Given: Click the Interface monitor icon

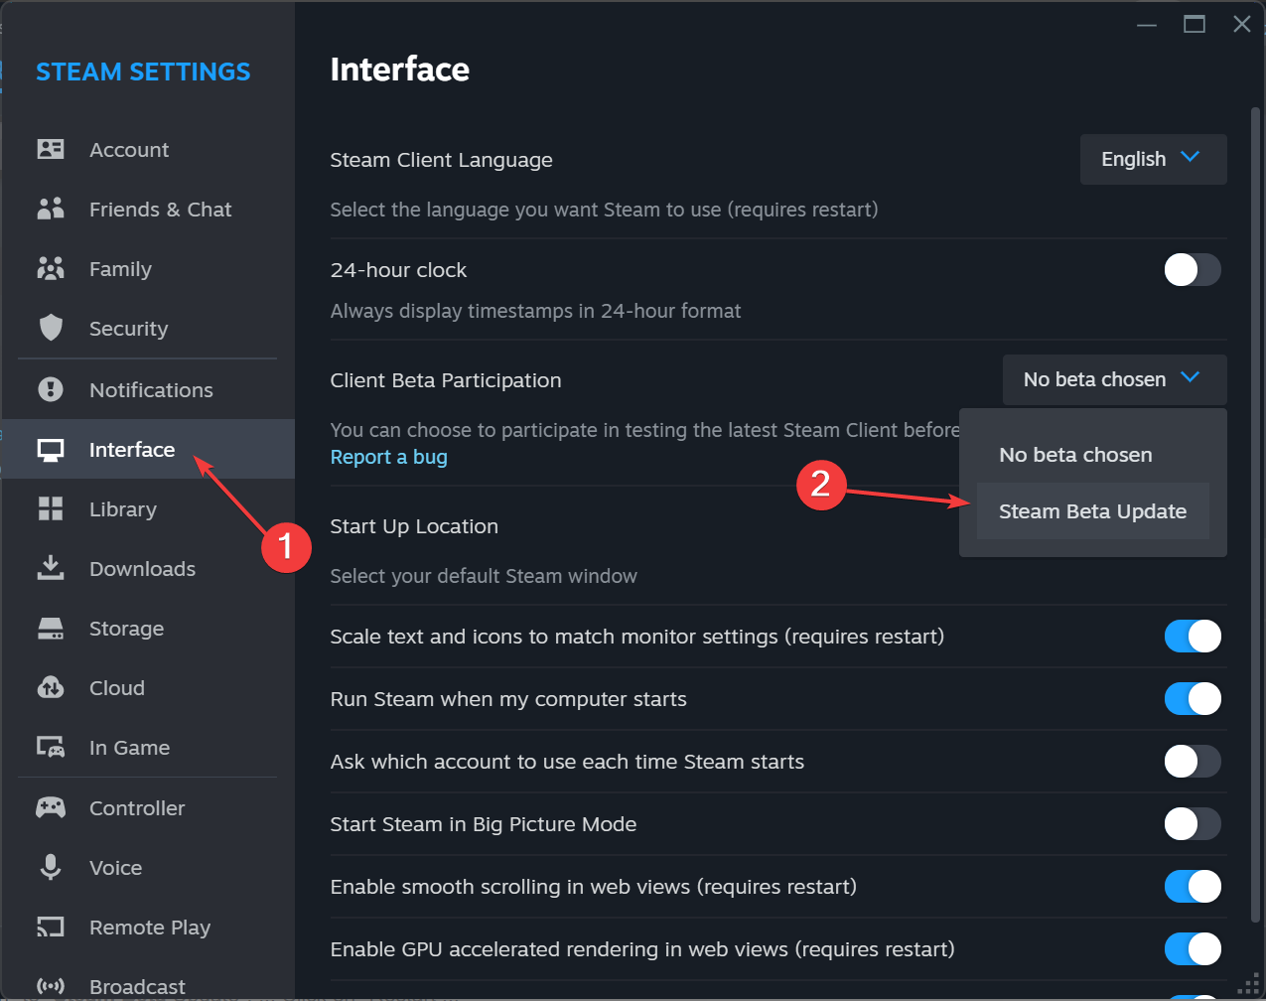Looking at the screenshot, I should 51,450.
